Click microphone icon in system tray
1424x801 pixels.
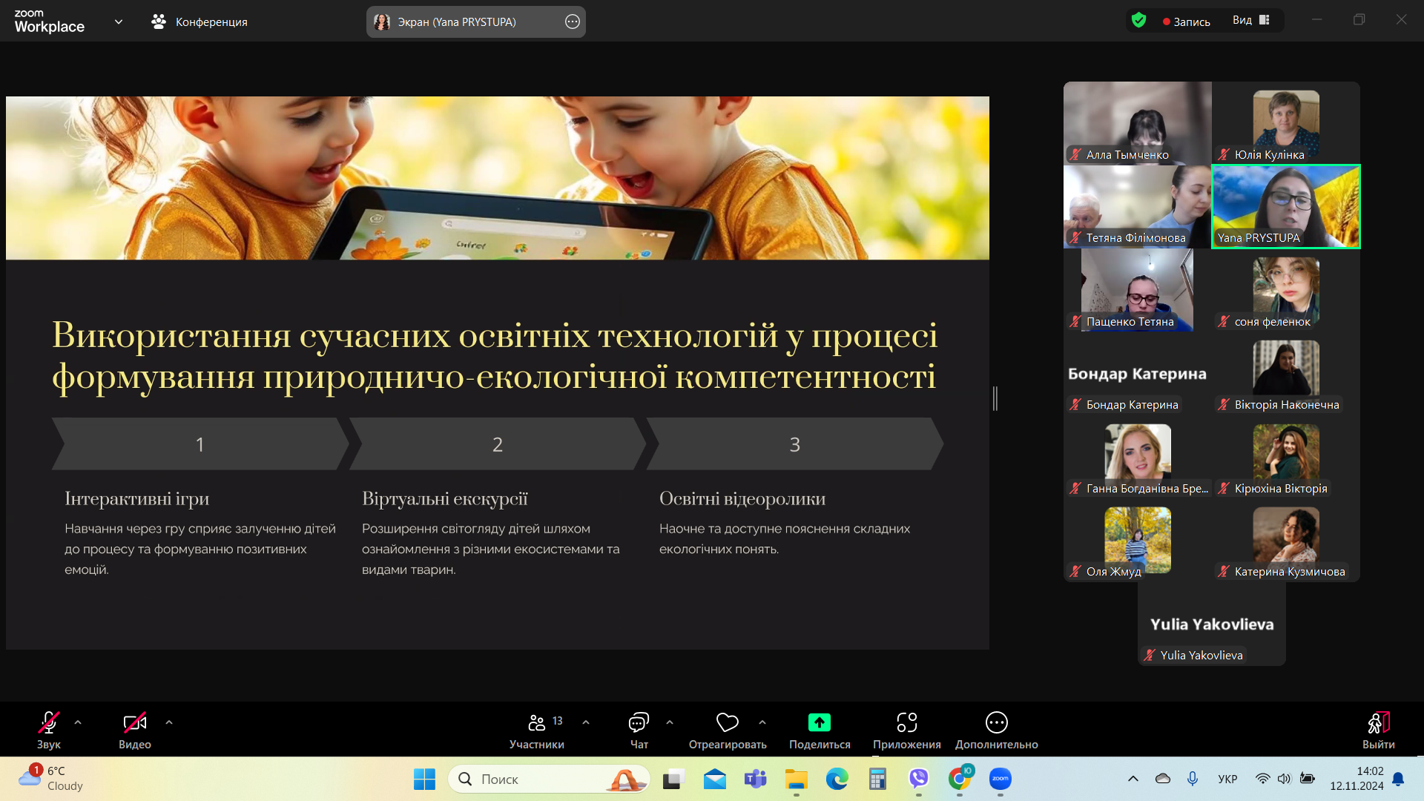pos(1193,779)
